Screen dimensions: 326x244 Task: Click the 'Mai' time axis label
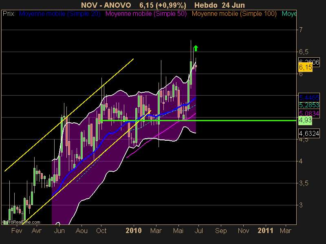click(x=178, y=231)
